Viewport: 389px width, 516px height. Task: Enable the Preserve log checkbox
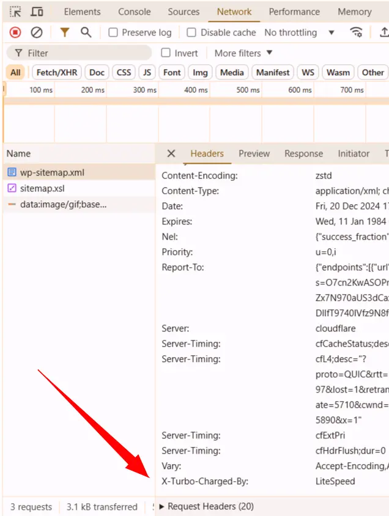tap(113, 32)
